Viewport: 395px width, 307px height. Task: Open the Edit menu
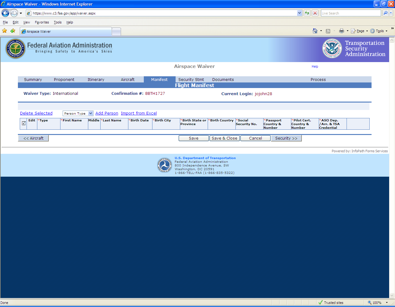[x=15, y=22]
